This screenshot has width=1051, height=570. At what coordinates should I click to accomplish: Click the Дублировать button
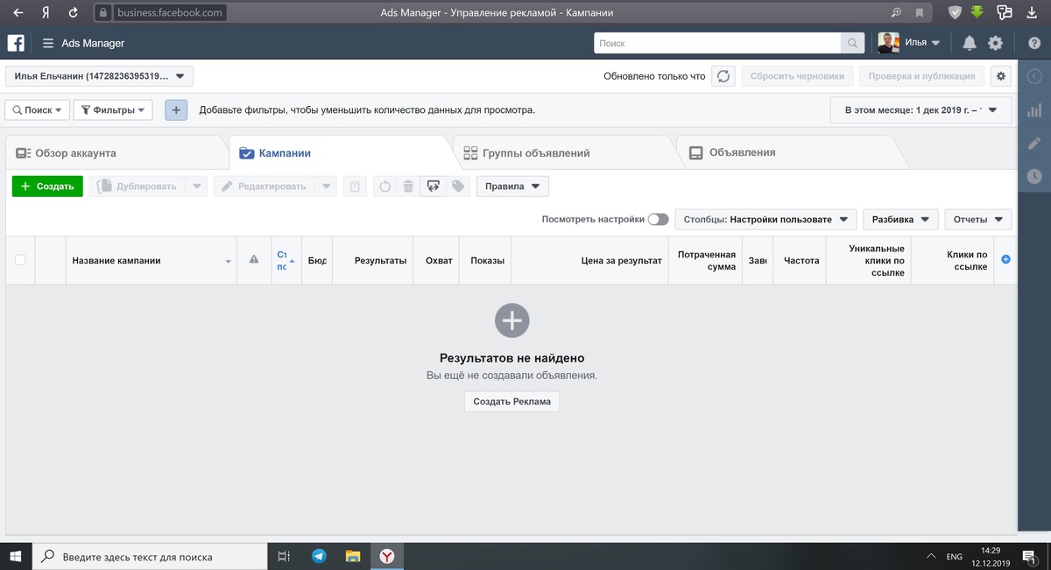coord(138,186)
